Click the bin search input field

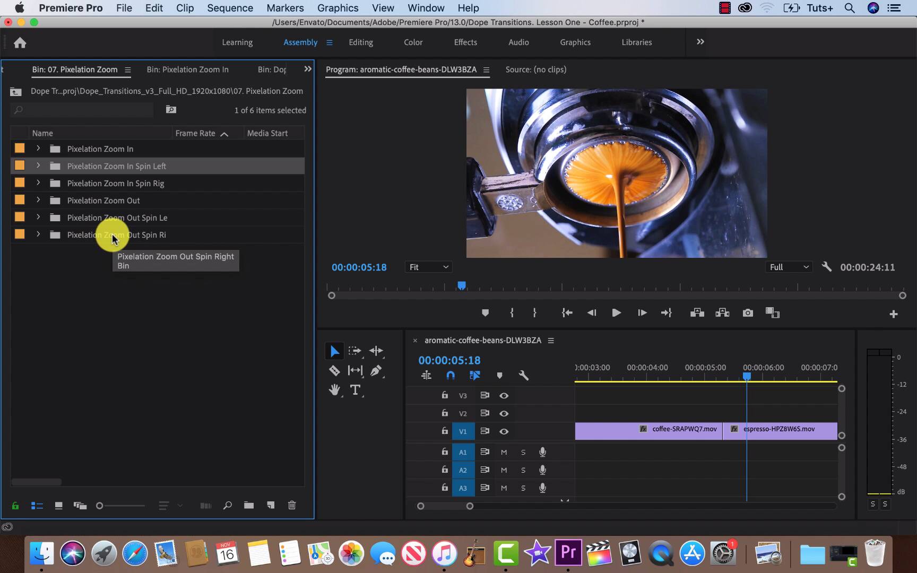pyautogui.click(x=85, y=110)
